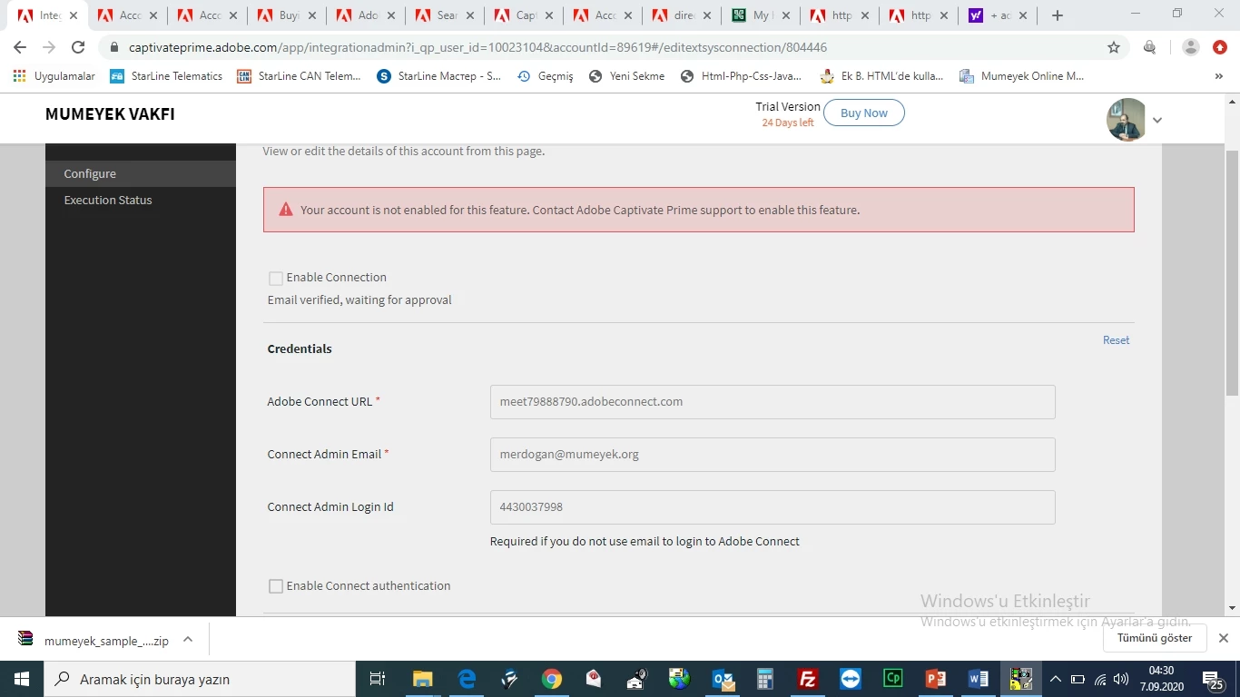Screen dimensions: 1240x697
Task: Select Configure in the sidebar
Action: tap(141, 173)
